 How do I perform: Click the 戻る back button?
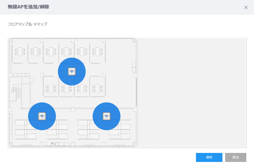point(235,157)
